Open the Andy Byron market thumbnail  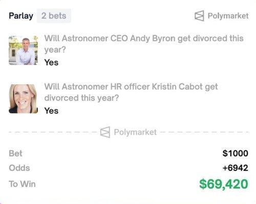pos(24,50)
